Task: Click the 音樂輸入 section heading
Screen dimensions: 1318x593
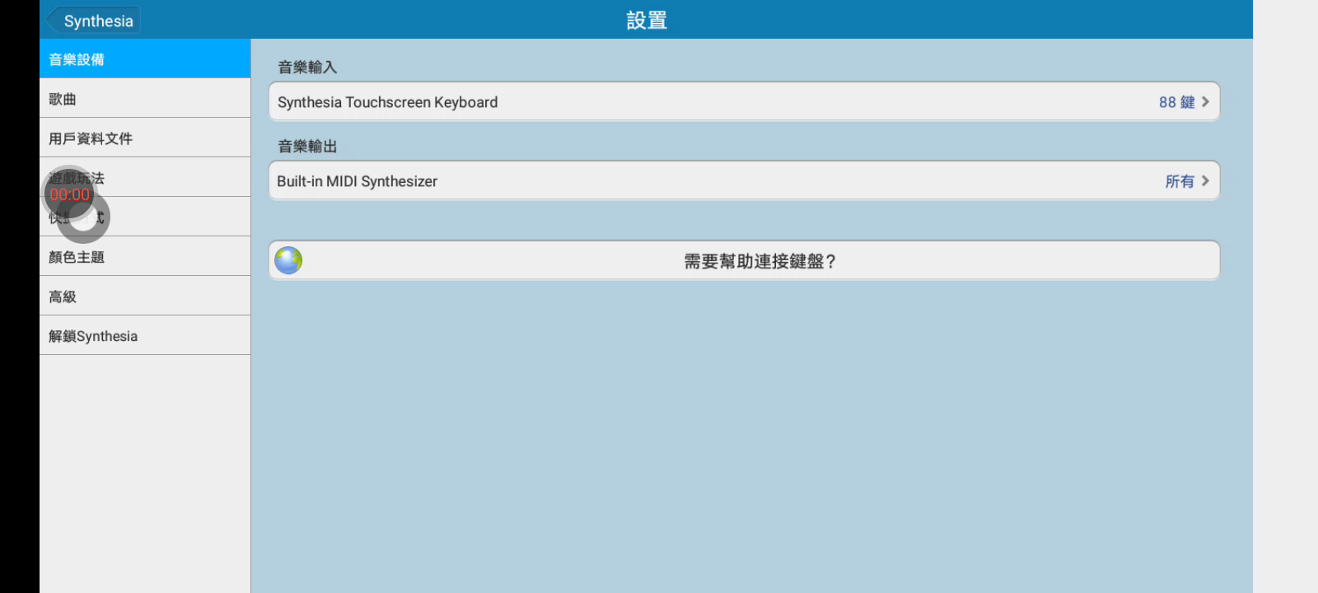Action: (307, 68)
